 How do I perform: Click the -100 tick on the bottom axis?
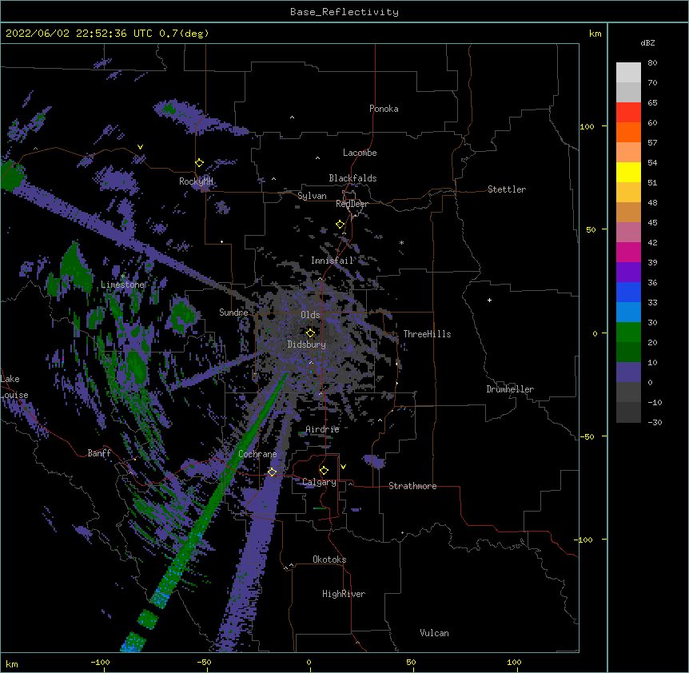[x=100, y=662]
